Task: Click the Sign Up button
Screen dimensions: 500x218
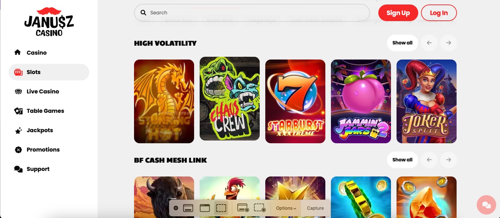Action: pos(398,13)
